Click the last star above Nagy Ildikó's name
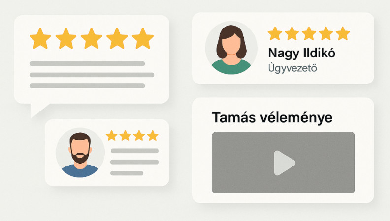The height and width of the screenshot is (221, 390). (x=343, y=33)
